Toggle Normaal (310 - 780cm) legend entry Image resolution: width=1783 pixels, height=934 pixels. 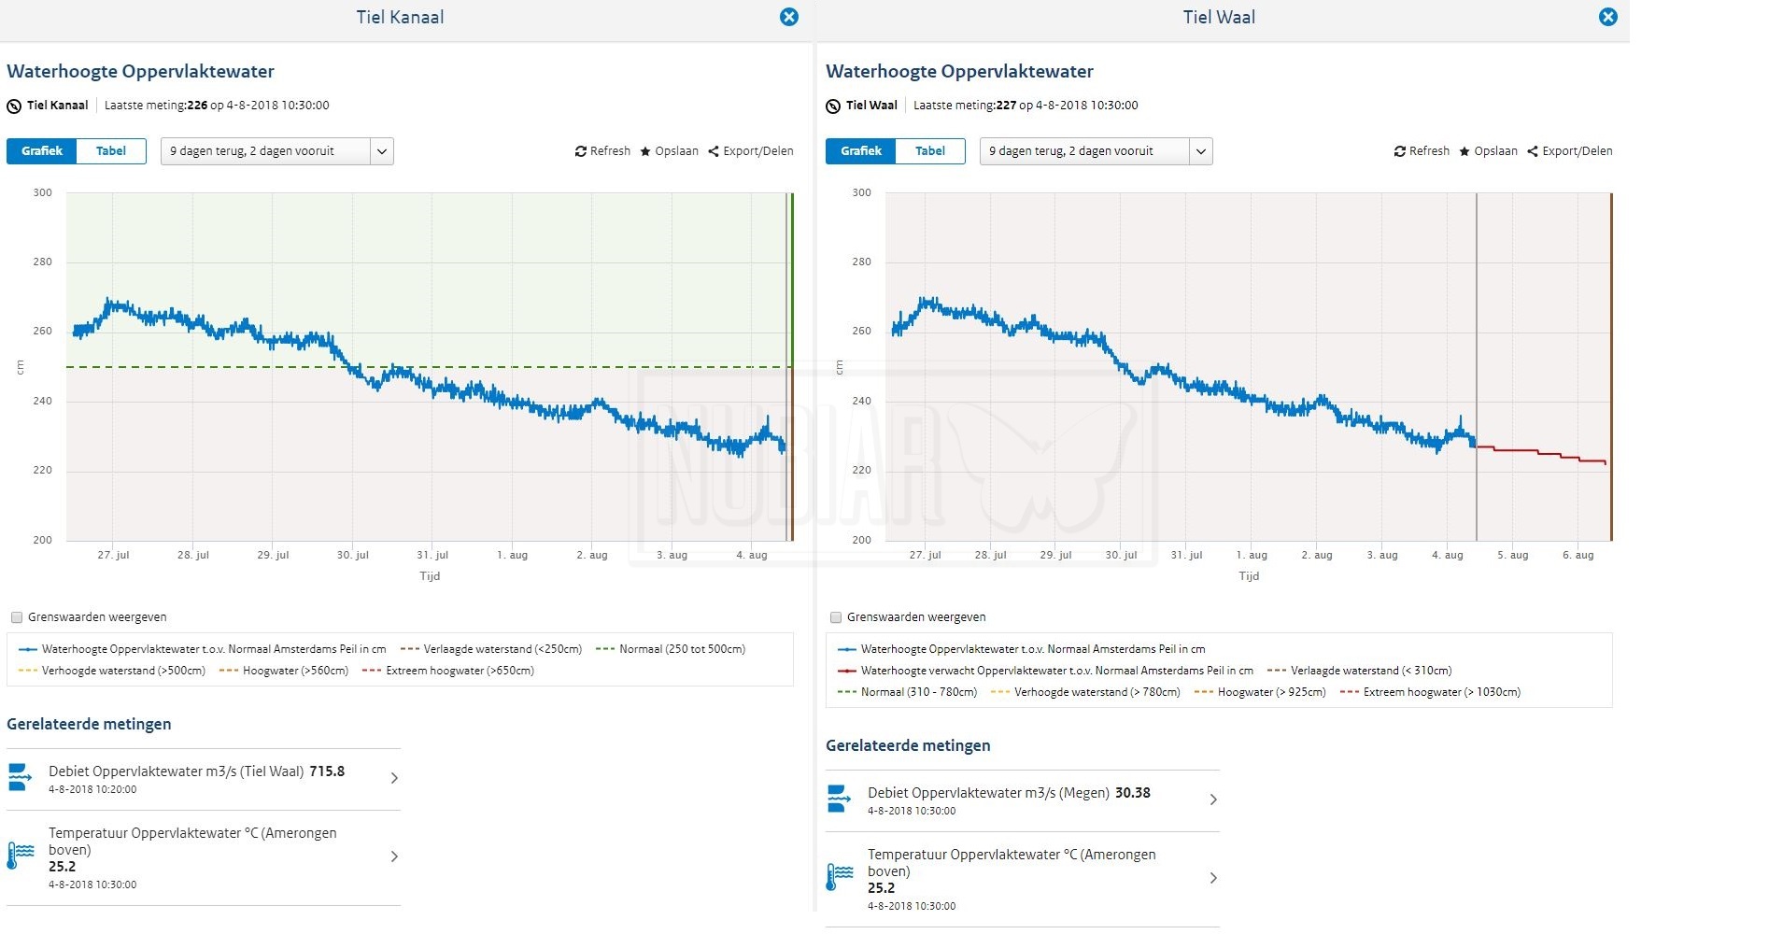pos(907,692)
